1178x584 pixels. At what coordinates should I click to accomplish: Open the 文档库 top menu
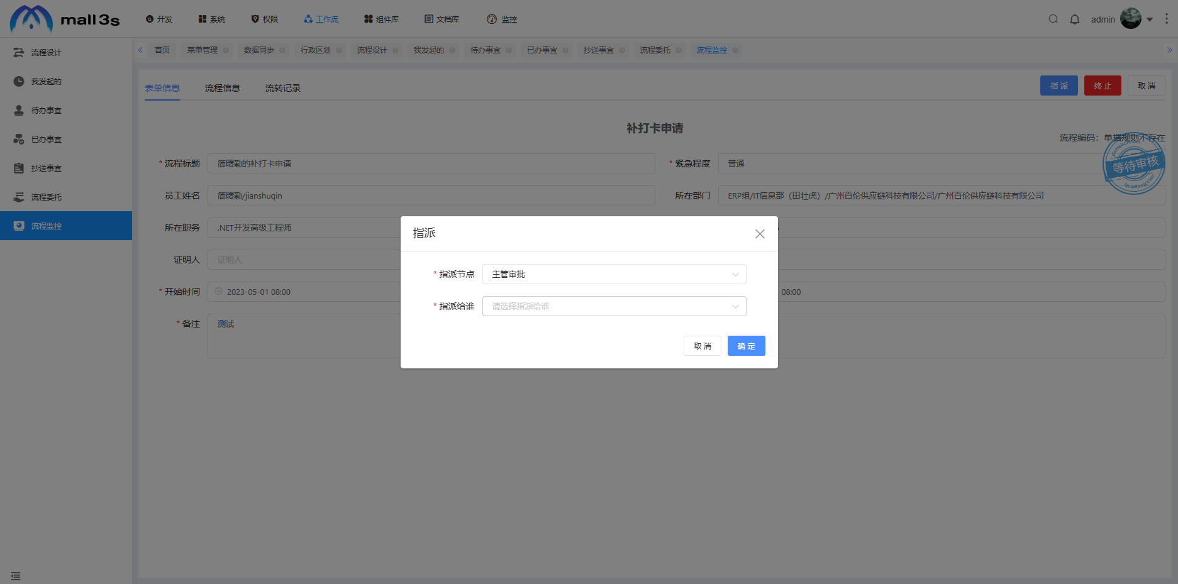click(442, 19)
